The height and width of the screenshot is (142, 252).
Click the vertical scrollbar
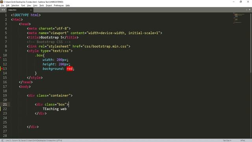pyautogui.click(x=251, y=43)
